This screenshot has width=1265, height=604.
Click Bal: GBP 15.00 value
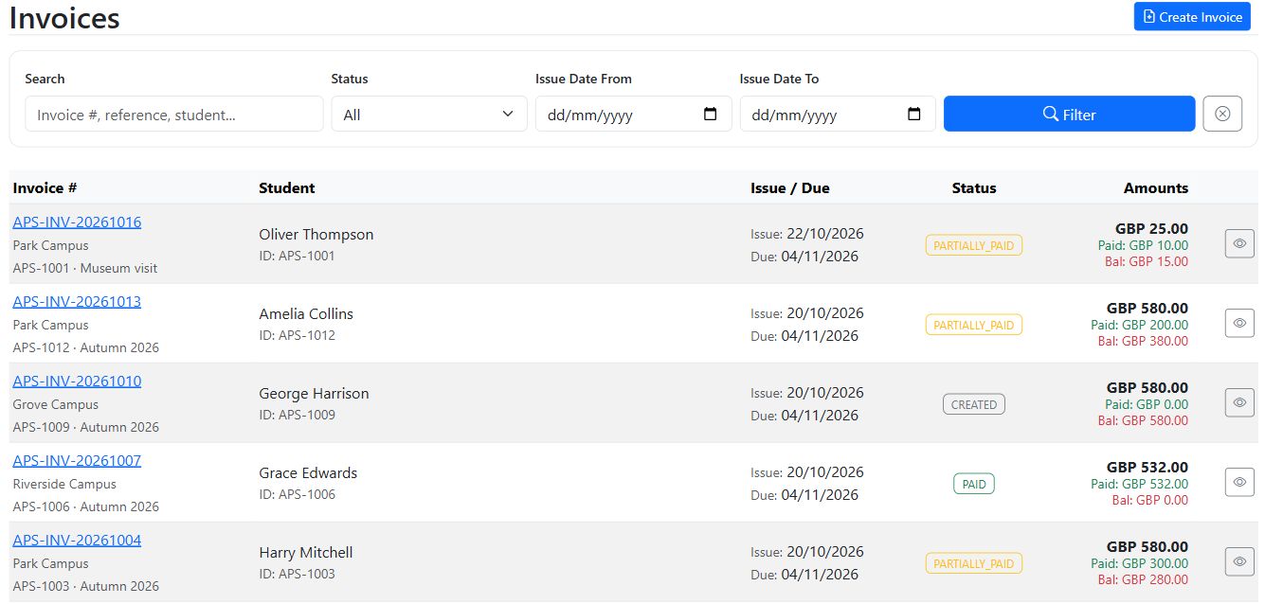click(x=1147, y=262)
